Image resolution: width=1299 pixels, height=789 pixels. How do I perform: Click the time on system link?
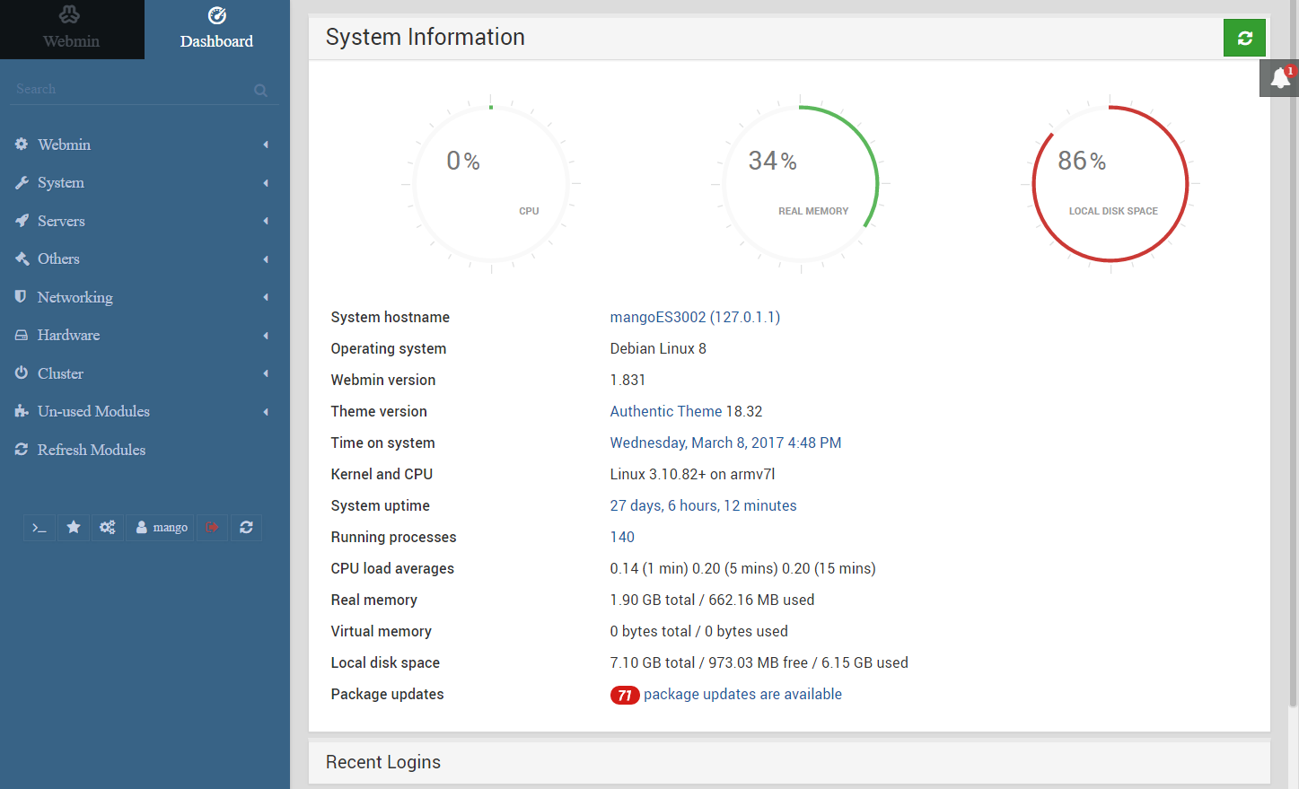click(725, 443)
